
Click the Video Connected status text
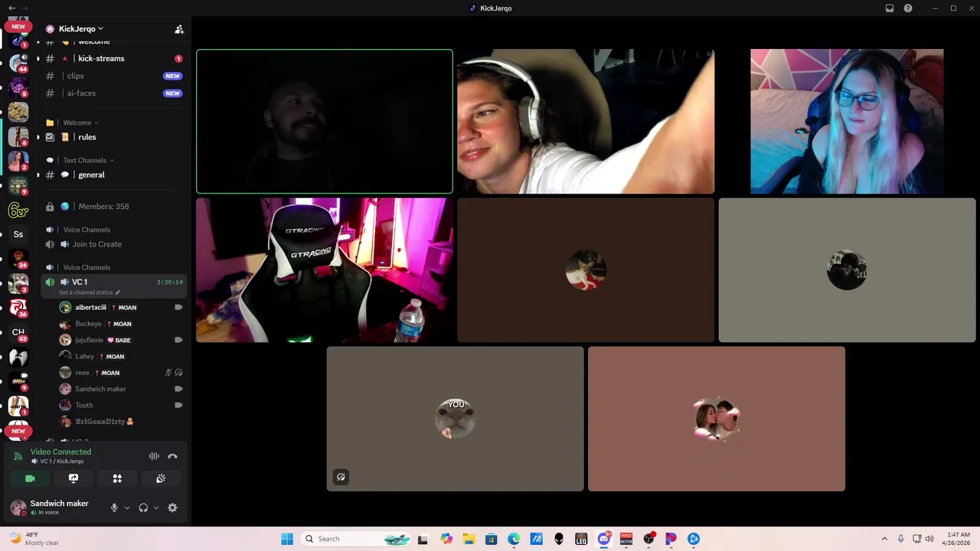tap(60, 452)
